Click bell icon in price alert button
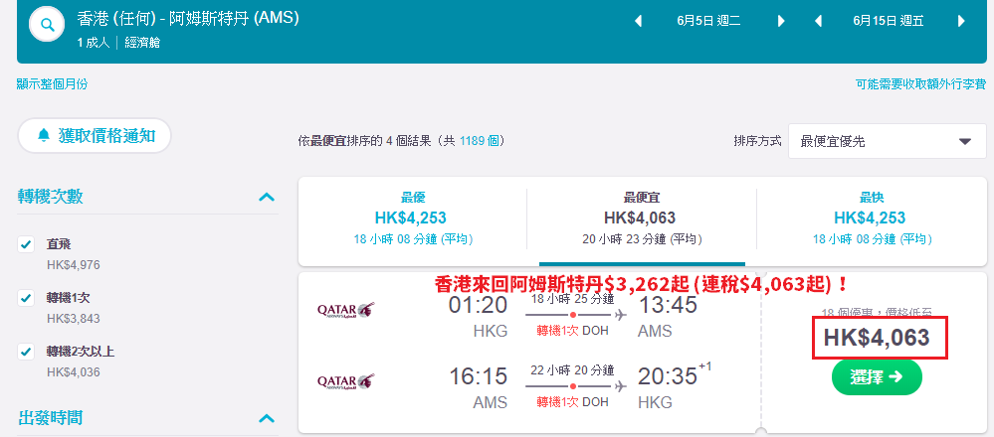Screen dimensions: 994x437 [44, 135]
